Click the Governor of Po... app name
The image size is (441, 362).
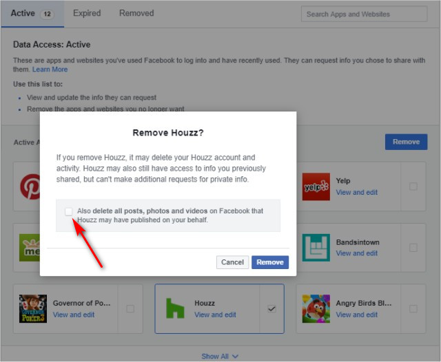click(81, 303)
